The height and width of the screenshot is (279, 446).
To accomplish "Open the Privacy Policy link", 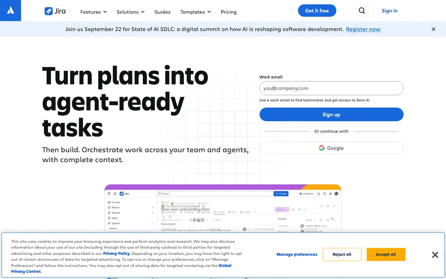I will [x=116, y=253].
